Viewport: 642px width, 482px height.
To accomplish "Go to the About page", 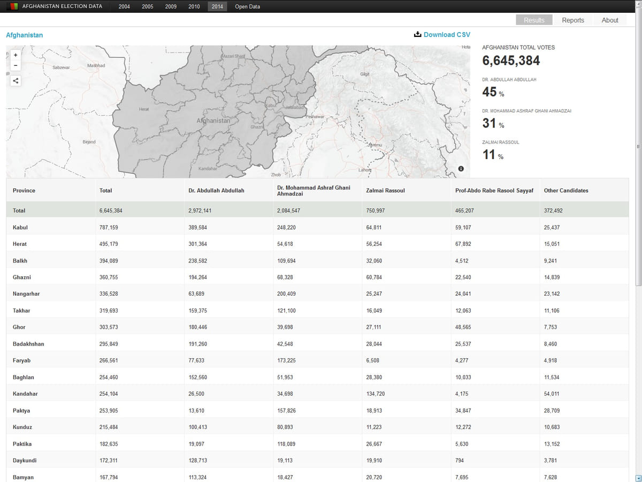I will pyautogui.click(x=610, y=20).
